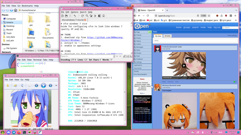Close the xfce-windows-7-rice.txt tab
The image size is (241, 135).
coord(85,20)
